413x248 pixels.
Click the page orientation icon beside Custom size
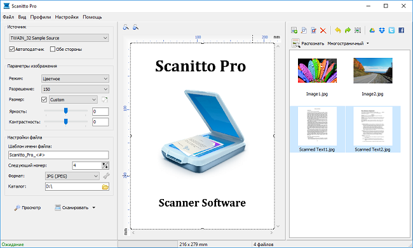pyautogui.click(x=105, y=100)
